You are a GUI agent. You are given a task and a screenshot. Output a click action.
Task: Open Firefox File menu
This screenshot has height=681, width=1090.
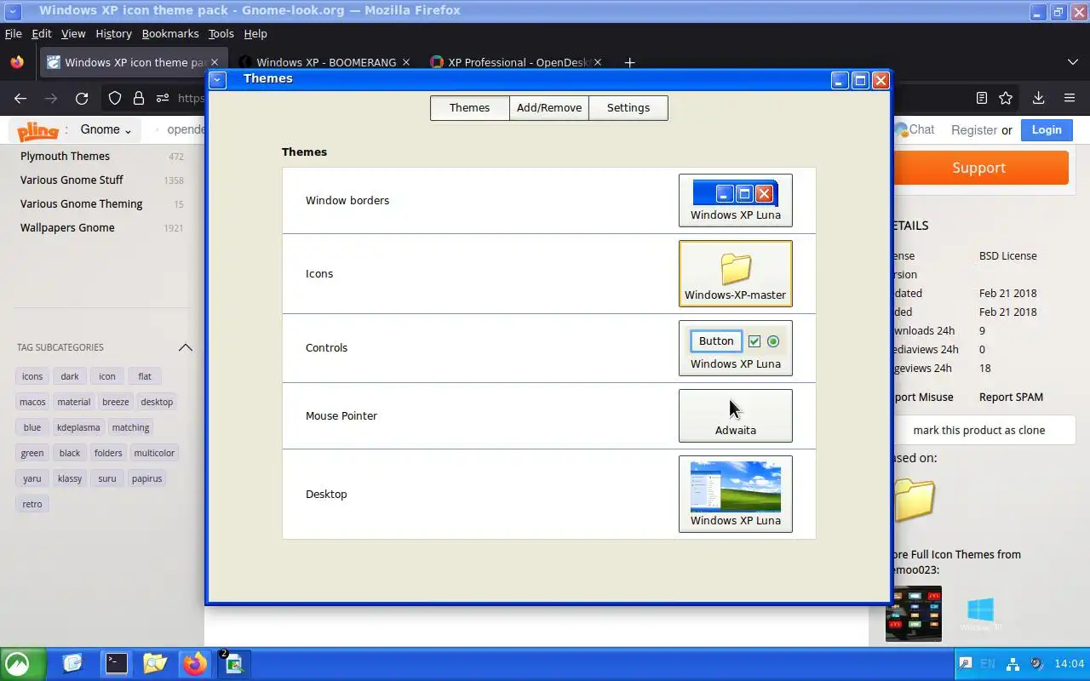(x=13, y=33)
